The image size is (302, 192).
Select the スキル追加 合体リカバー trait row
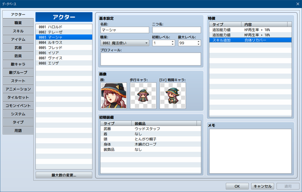pyautogui.click(x=251, y=40)
